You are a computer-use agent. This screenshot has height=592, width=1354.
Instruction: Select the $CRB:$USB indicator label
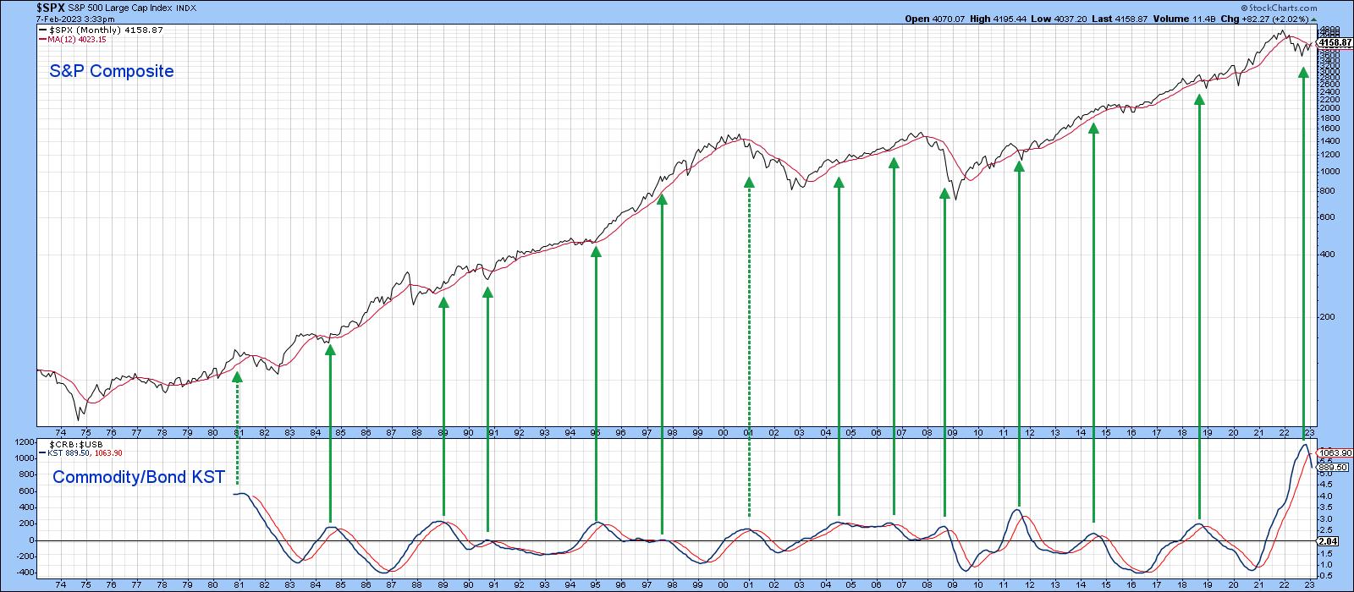[76, 443]
